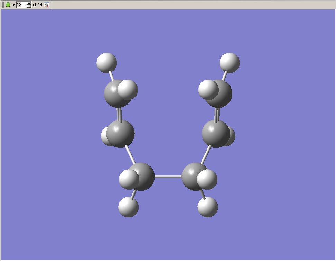Image resolution: width=336 pixels, height=261 pixels.
Task: Select the lowest hydrogen atom on right
Action: tap(208, 207)
